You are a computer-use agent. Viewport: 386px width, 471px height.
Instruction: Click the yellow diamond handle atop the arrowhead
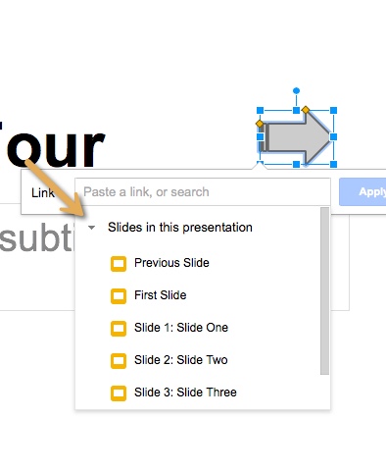[306, 110]
